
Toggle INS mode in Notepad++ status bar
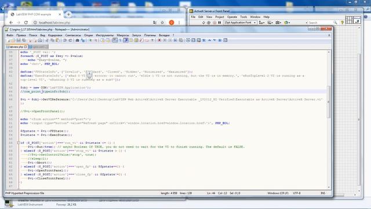click(x=323, y=193)
